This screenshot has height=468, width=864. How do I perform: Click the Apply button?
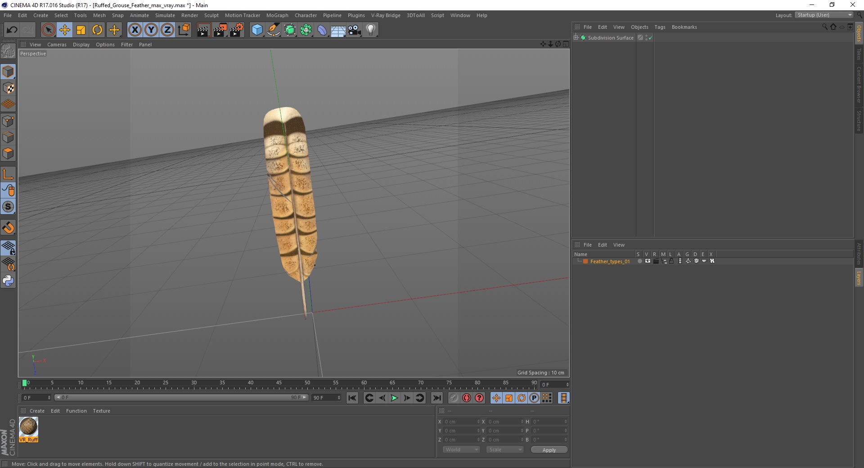tap(549, 450)
